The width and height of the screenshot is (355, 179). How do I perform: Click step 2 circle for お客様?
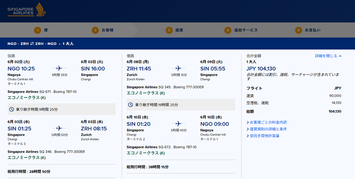point(95,30)
